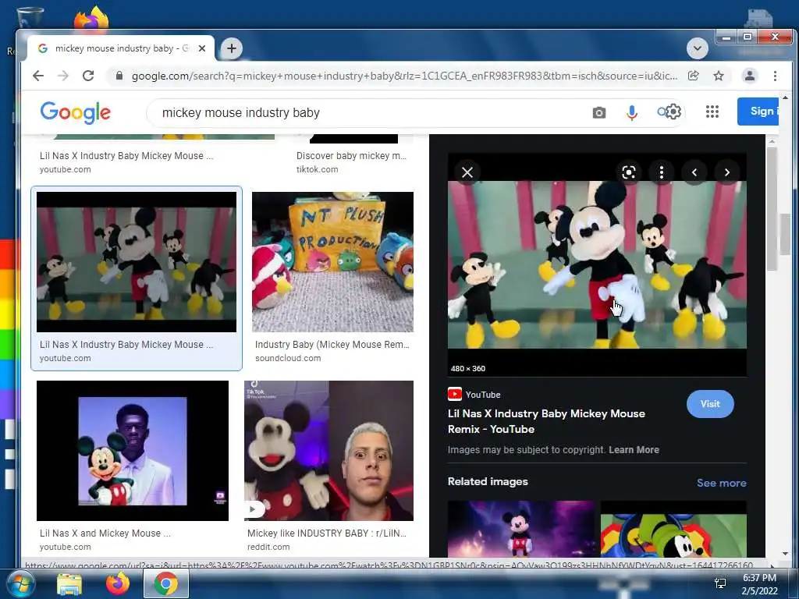Open preview panel more options menu
The image size is (799, 599).
tap(662, 172)
